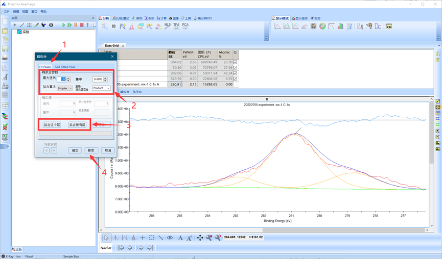The image size is (442, 259).
Task: Open the Product Gauss-Lorentz mix dropdown
Action: tap(101, 88)
